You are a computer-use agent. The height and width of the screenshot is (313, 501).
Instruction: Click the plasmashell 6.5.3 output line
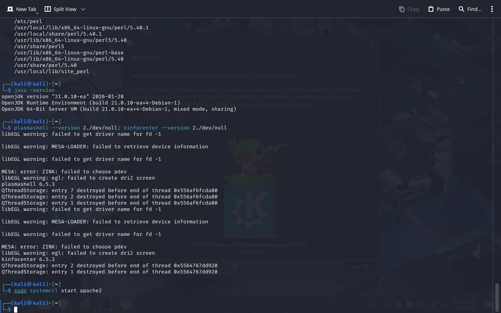point(28,184)
